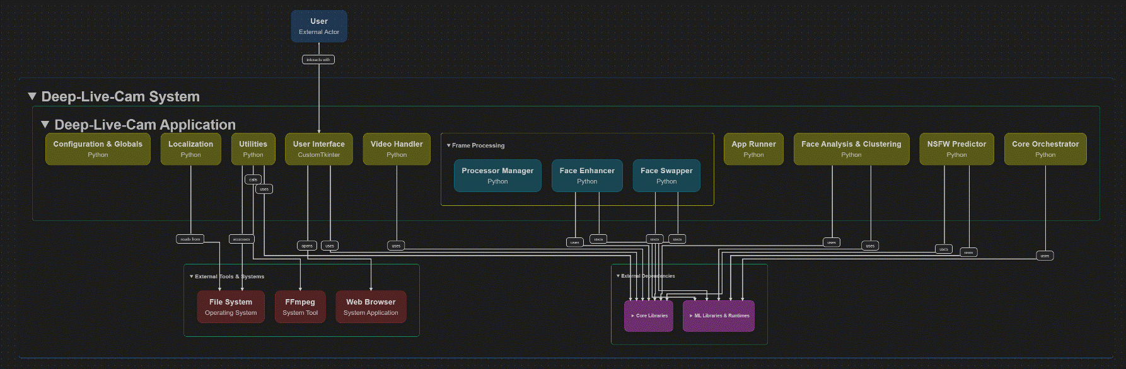Click the Face Enhancer node
Screen dimensions: 1126x369
click(587, 175)
